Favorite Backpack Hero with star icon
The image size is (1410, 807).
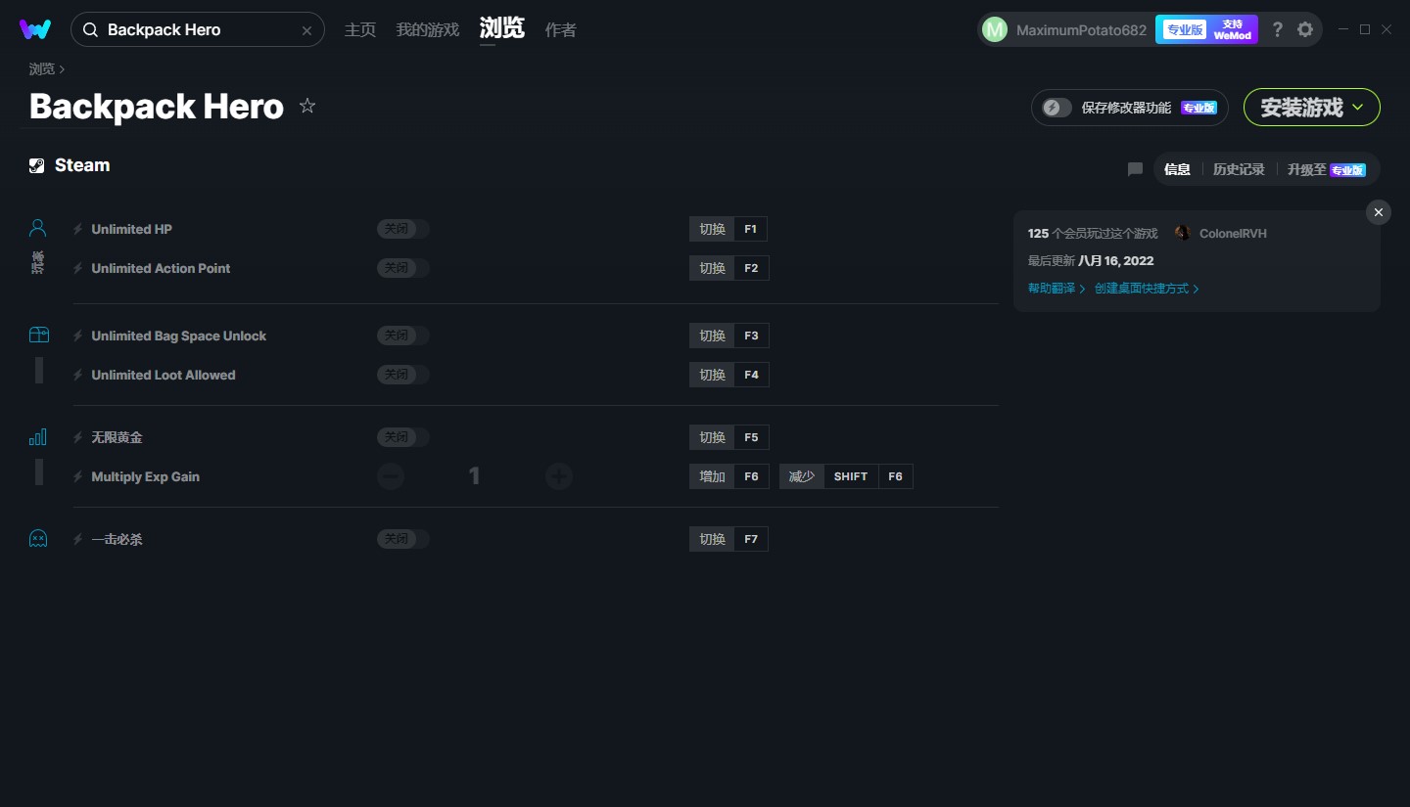(x=307, y=106)
